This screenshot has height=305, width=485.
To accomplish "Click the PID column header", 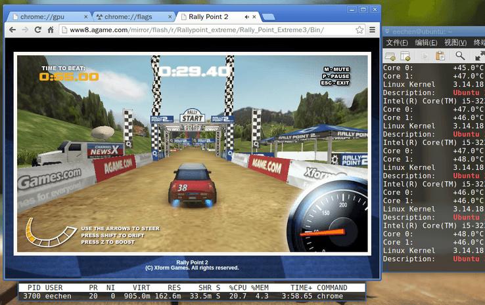I will [x=34, y=288].
